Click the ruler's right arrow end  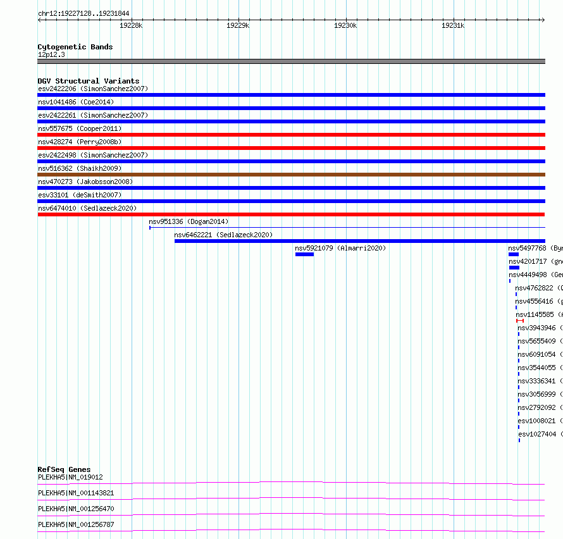click(543, 20)
